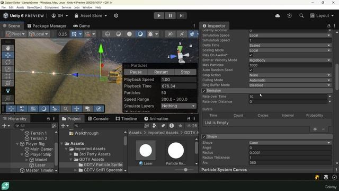The width and height of the screenshot is (339, 191).
Task: Select the Rect transform tool
Action: pos(8,76)
